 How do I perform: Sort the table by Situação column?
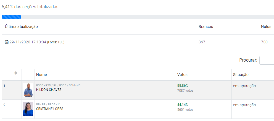pyautogui.click(x=241, y=75)
